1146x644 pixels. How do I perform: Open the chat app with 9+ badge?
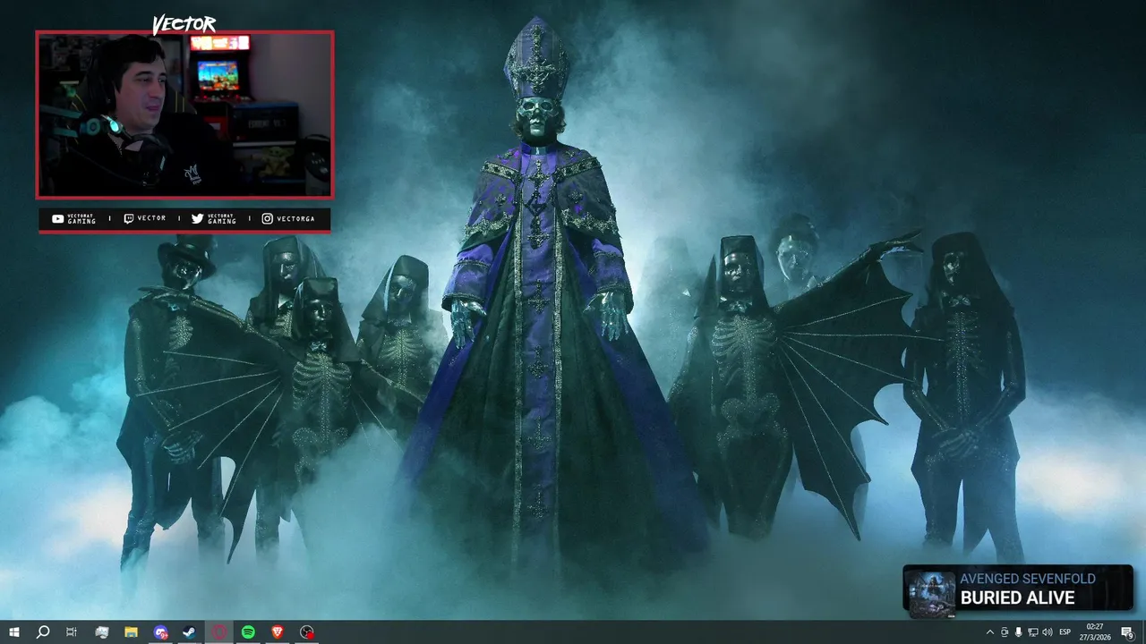click(160, 632)
